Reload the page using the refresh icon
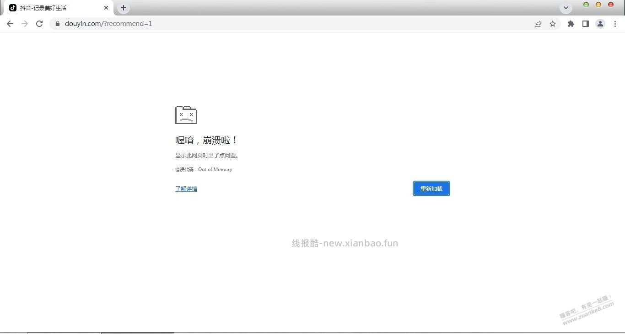625x334 pixels. coord(39,24)
